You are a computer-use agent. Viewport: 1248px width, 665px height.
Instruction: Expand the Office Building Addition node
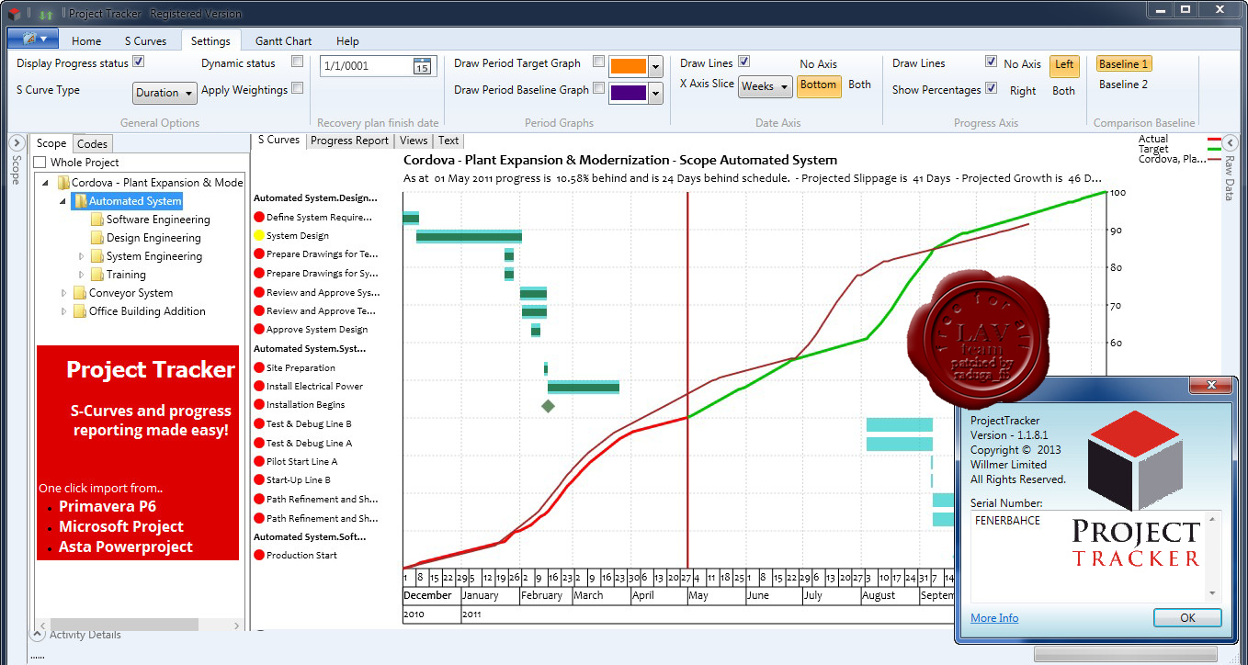63,311
